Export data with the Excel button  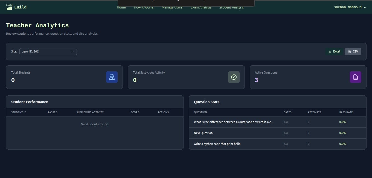point(334,51)
